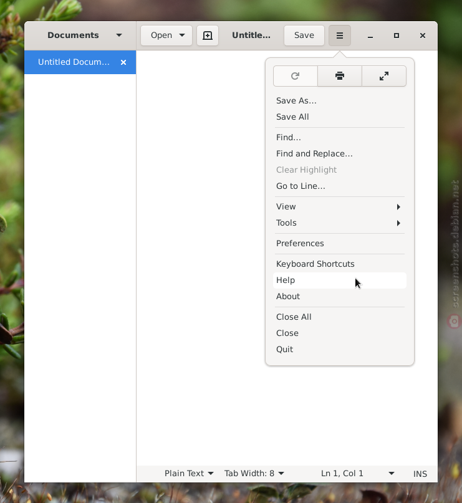This screenshot has height=503, width=462.
Task: Select Find and Replace… entry
Action: point(339,154)
